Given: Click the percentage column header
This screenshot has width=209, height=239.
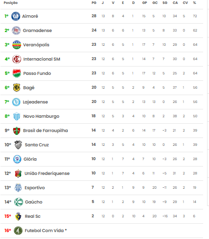Looking at the screenshot, I should pyautogui.click(x=195, y=3).
